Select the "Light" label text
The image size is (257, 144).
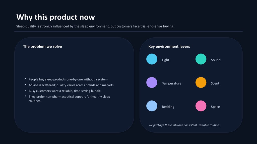click(165, 60)
